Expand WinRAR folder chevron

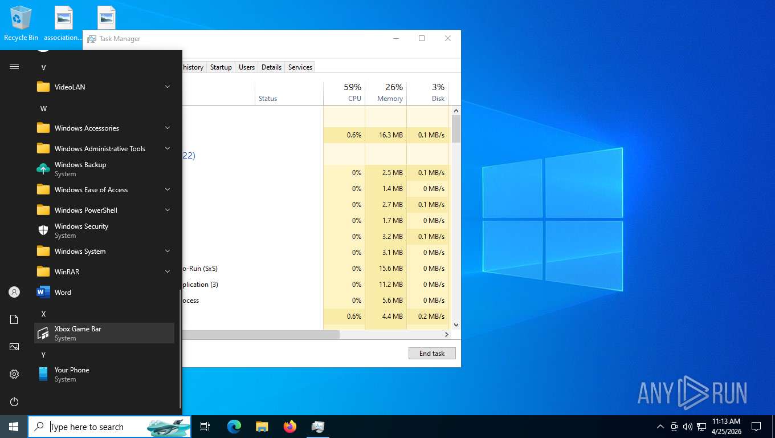click(x=168, y=272)
